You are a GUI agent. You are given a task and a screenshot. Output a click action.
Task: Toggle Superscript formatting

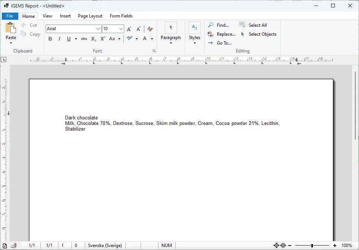click(x=103, y=38)
